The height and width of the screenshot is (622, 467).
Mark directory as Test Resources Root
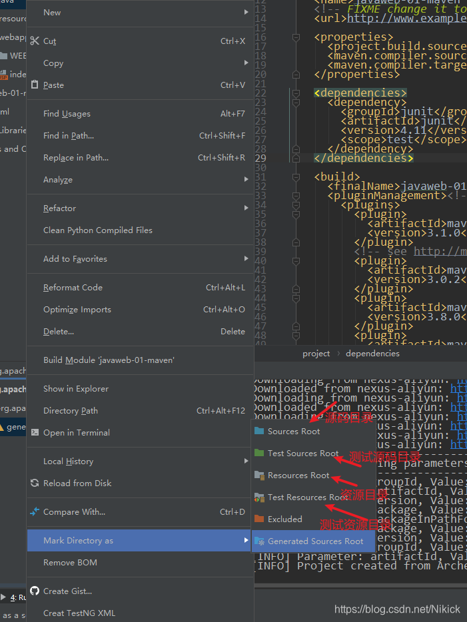coord(314,497)
